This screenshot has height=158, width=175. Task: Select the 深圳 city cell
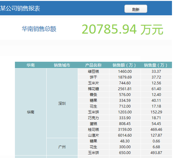(x=62, y=103)
